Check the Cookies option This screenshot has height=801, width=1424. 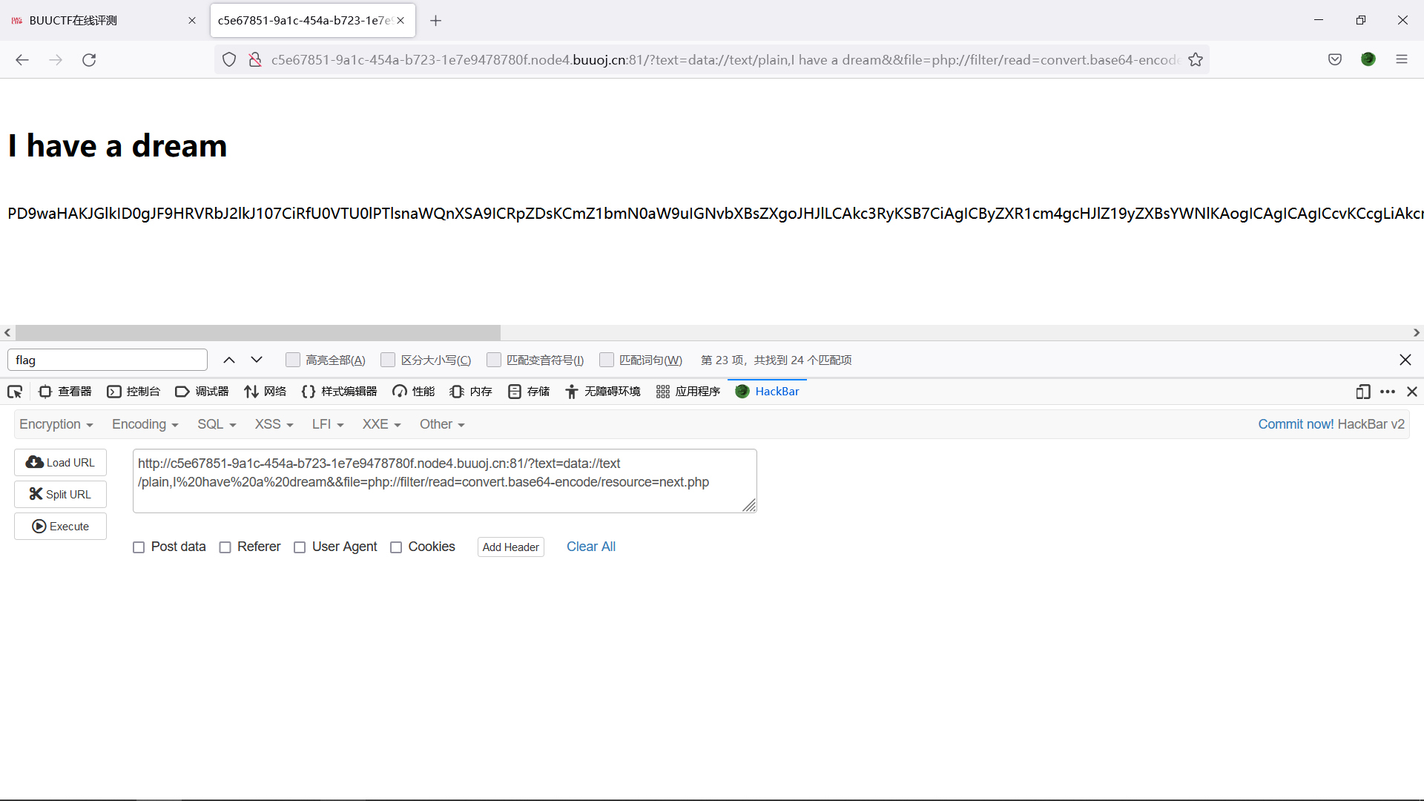pyautogui.click(x=396, y=547)
